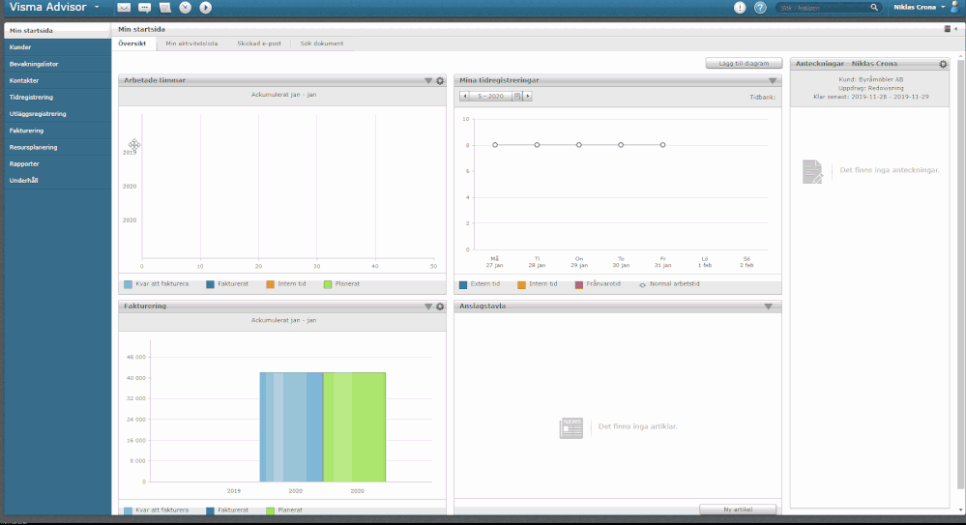Viewport: 966px width, 525px height.
Task: Click the blue 2020 bar in Fakturering chart
Action: tap(291, 427)
